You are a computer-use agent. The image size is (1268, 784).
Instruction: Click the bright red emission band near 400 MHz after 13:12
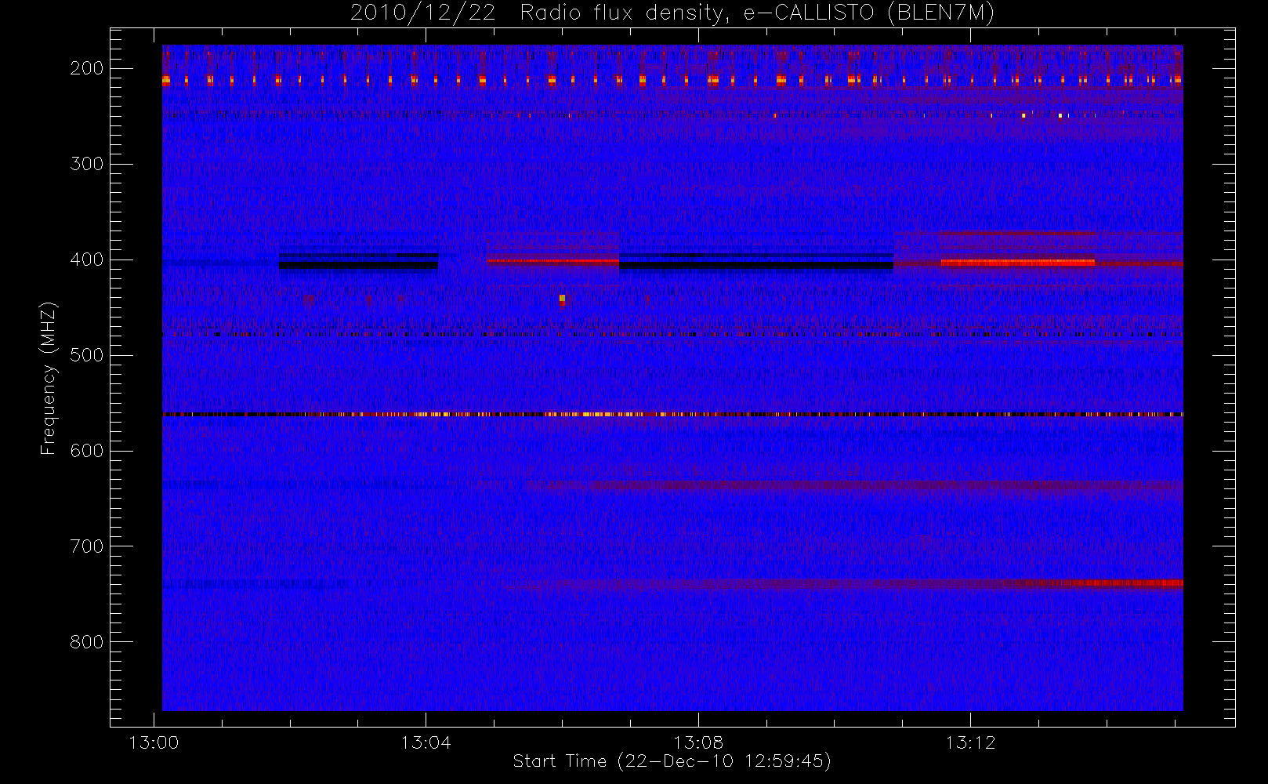point(1018,263)
